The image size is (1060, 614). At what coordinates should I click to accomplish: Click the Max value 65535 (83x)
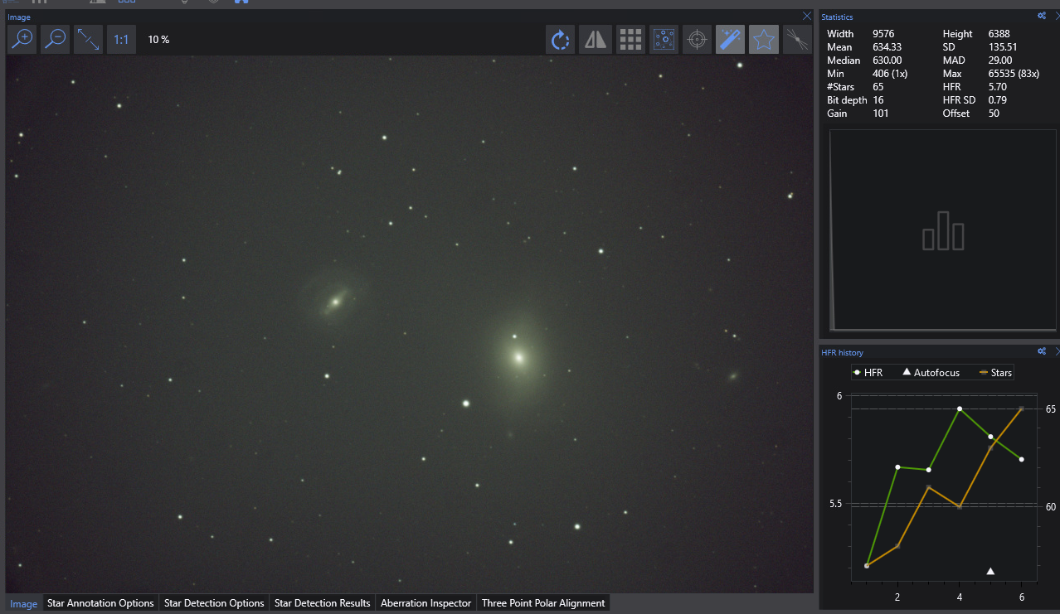1014,74
